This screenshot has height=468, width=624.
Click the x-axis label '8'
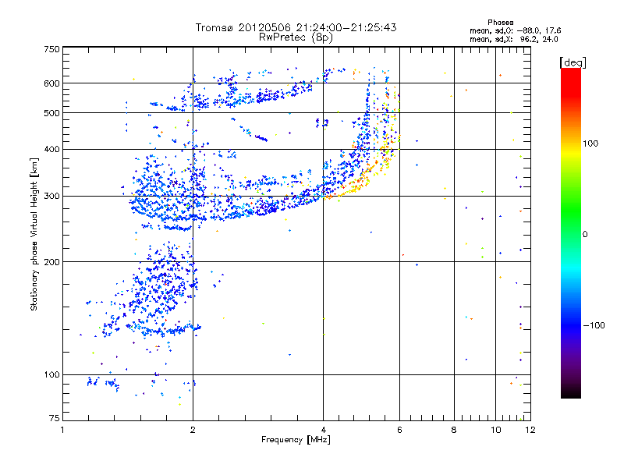coord(454,430)
